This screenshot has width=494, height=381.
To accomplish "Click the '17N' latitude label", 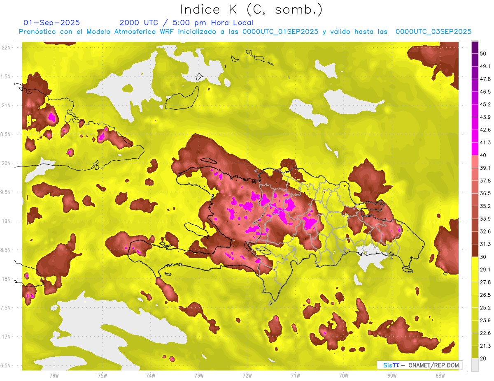I will tap(7, 337).
